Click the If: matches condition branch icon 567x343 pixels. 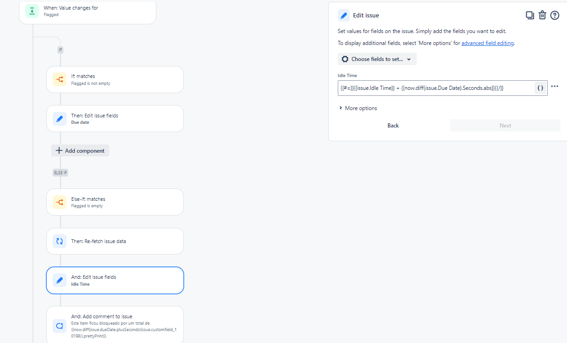tap(60, 80)
